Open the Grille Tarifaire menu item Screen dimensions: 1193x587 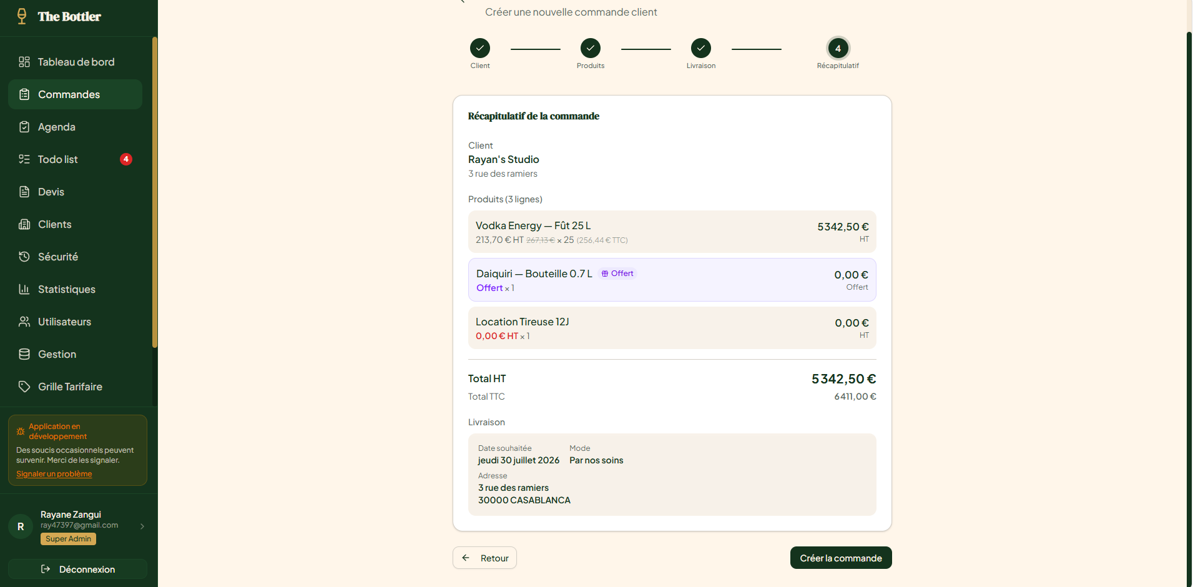(x=75, y=387)
